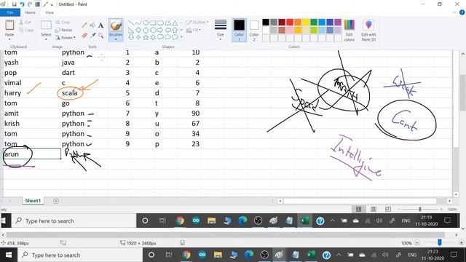
Task: Click the Save icon in quick access toolbar
Action: [x=14, y=4]
